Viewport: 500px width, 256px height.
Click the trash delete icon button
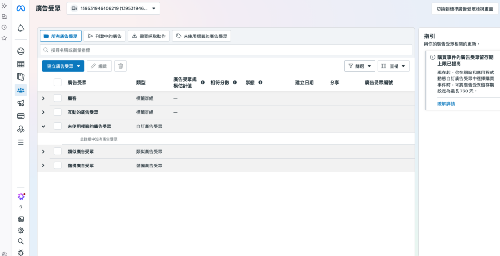[121, 66]
